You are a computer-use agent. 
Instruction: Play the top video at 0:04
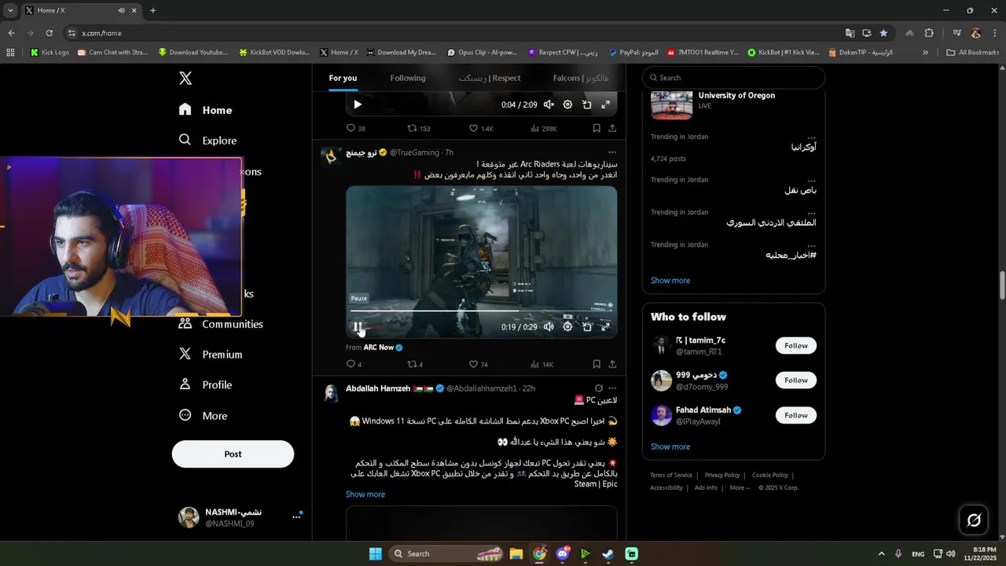tap(358, 105)
